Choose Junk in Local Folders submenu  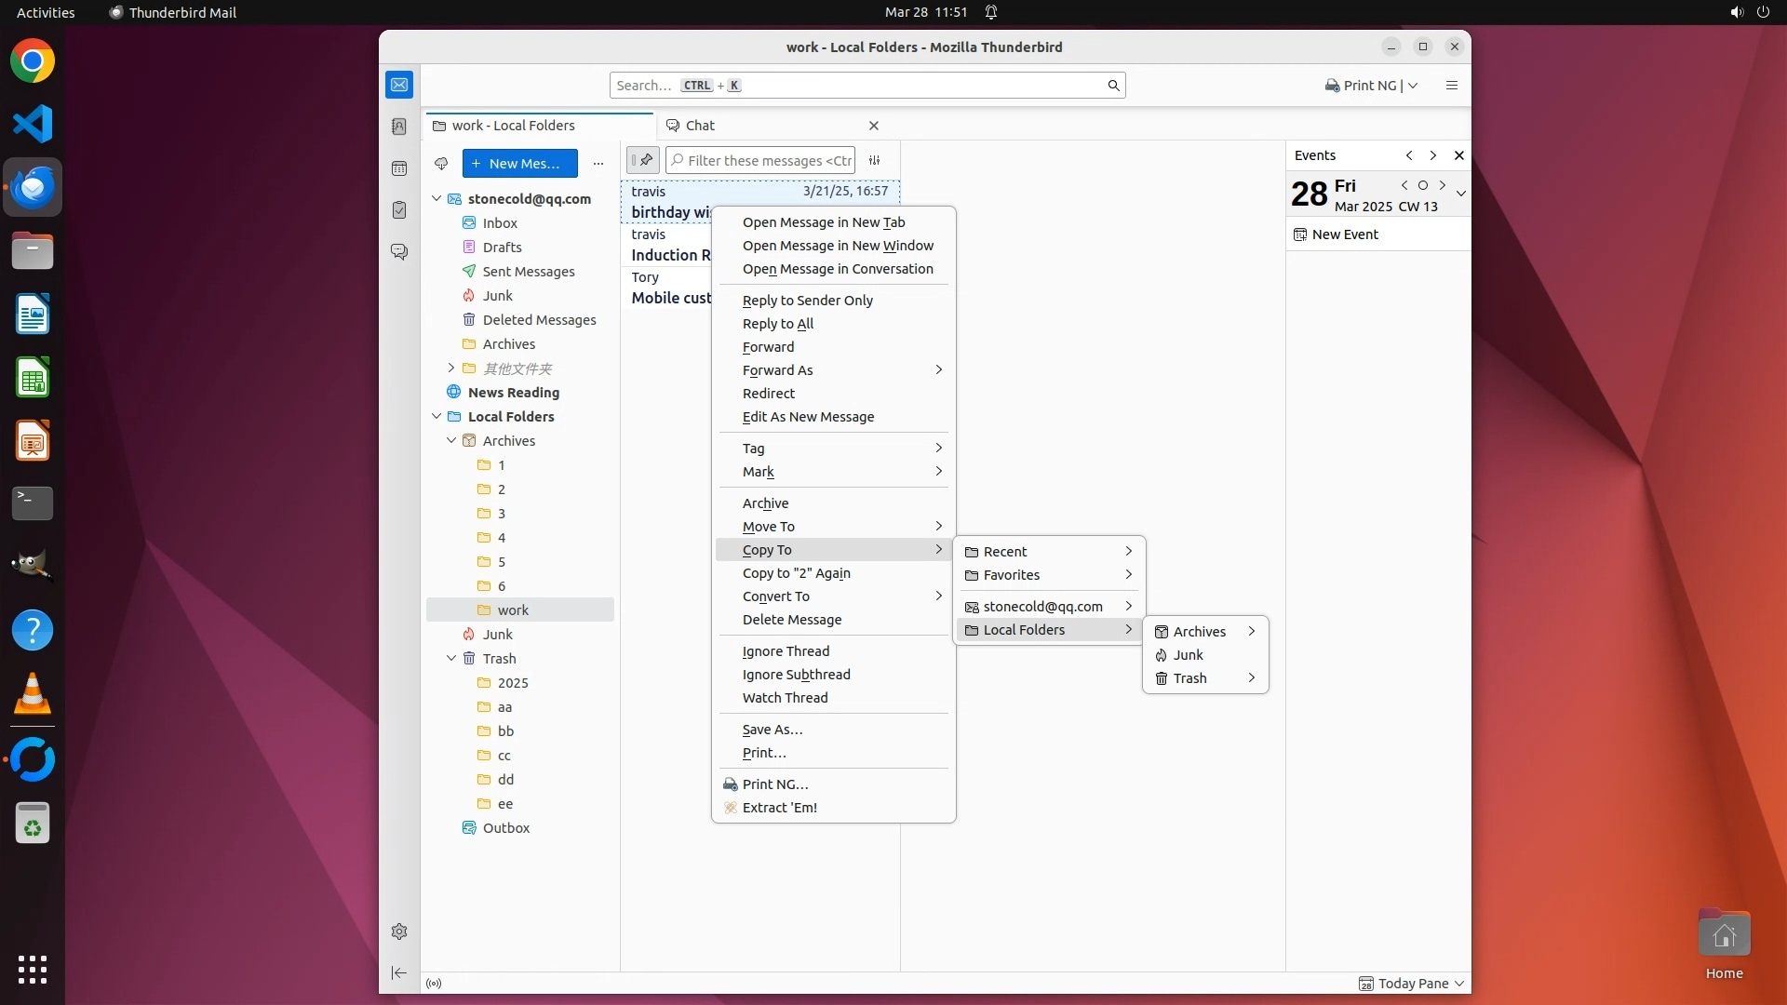[x=1189, y=655]
